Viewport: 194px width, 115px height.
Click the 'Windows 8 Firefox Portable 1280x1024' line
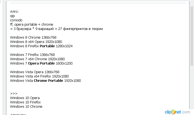tap(41, 46)
